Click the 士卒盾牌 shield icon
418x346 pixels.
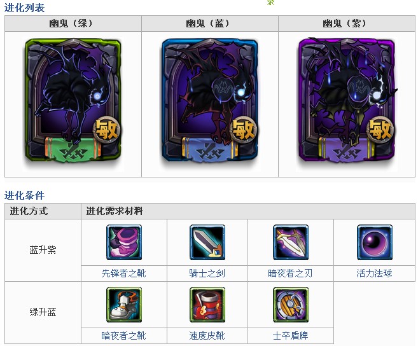291,305
